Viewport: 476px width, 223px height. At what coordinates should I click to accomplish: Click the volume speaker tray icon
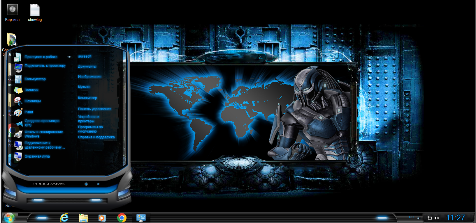click(x=436, y=218)
